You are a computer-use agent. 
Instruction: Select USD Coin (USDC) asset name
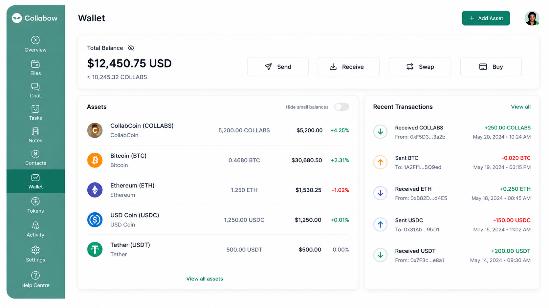(x=135, y=215)
